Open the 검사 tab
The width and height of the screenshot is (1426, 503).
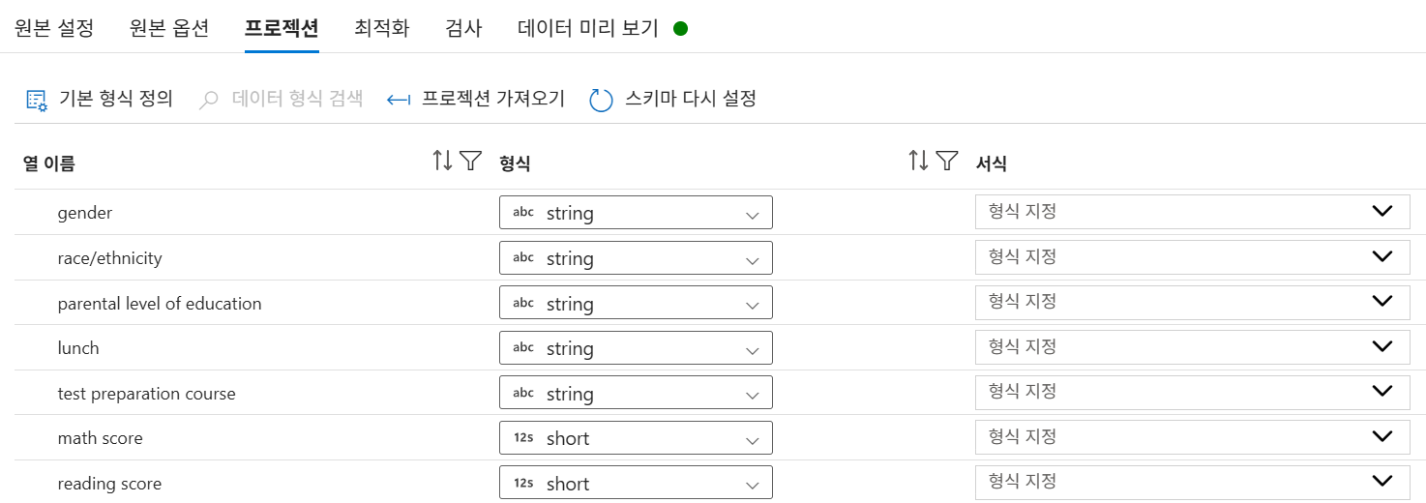[x=463, y=28]
